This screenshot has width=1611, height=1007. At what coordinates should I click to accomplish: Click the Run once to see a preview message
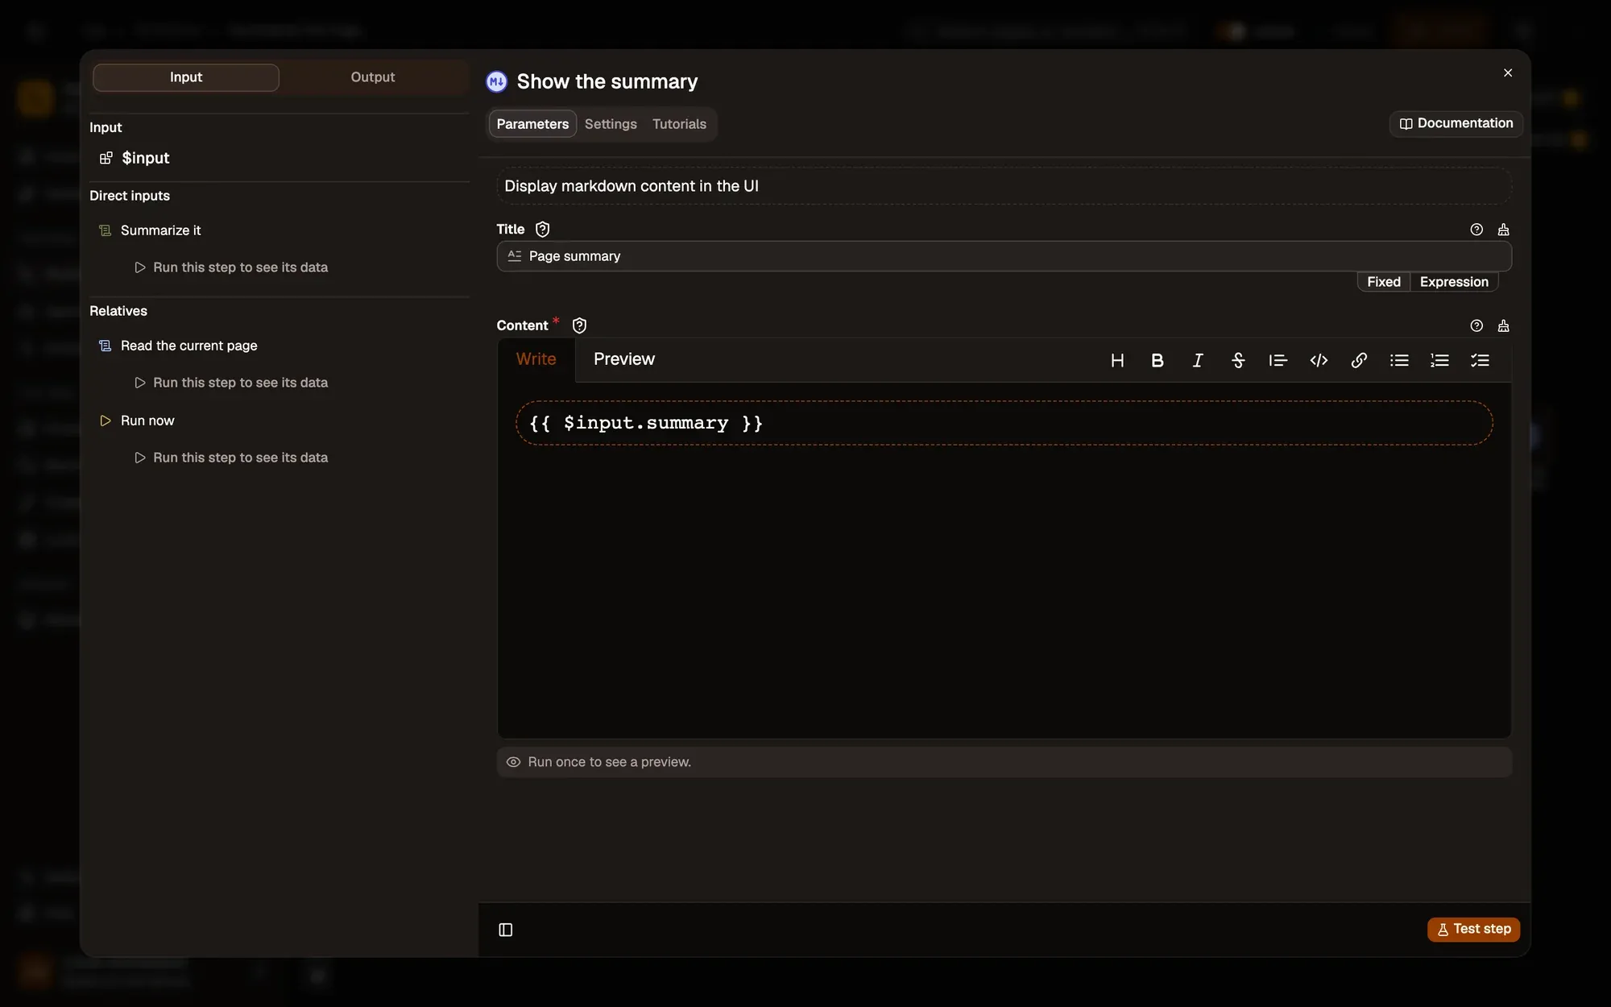[x=609, y=762]
